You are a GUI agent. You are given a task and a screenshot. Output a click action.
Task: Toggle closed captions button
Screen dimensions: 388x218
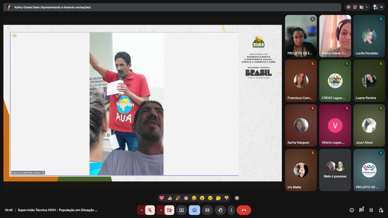[x=207, y=210]
